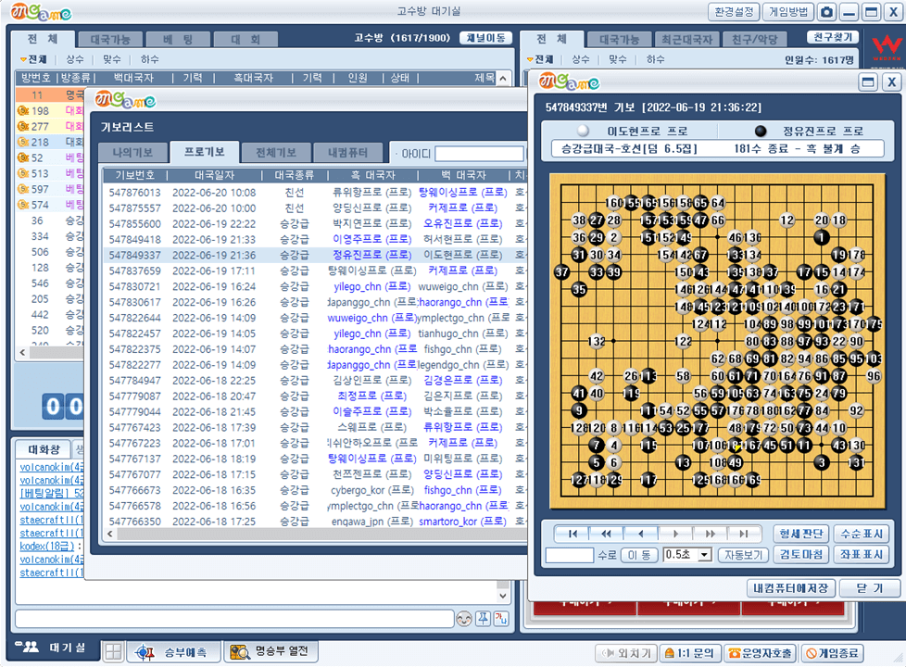Click the chat panel scroll-down arrow

click(x=503, y=596)
